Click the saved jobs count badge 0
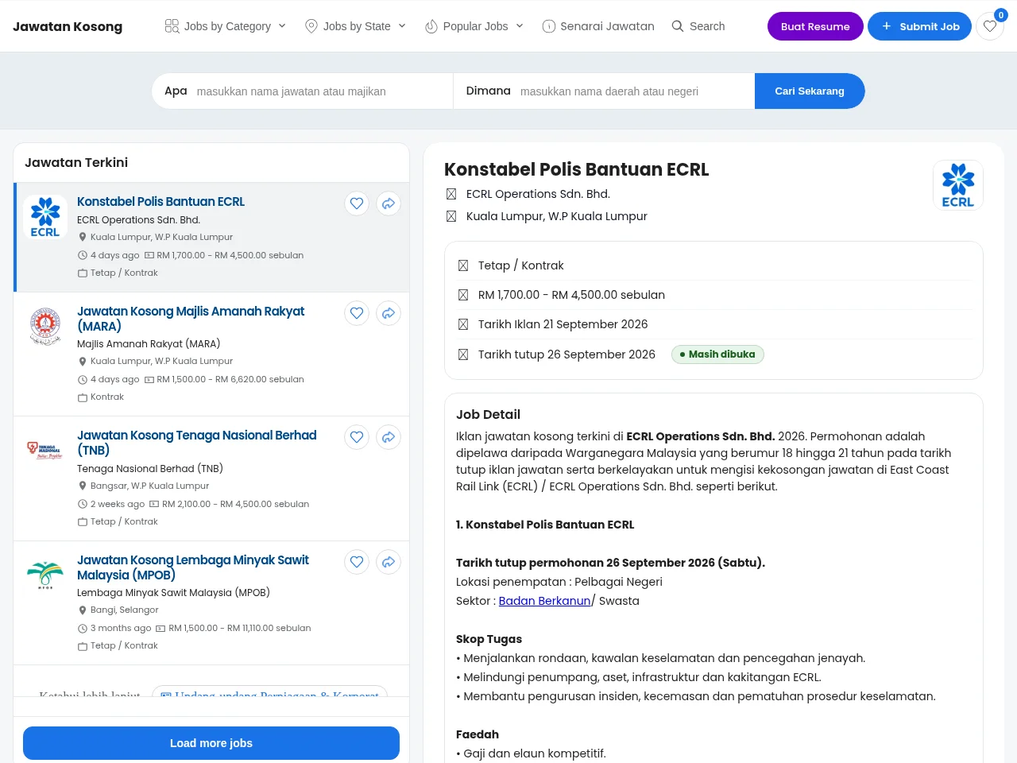The height and width of the screenshot is (763, 1017). coord(1001,15)
